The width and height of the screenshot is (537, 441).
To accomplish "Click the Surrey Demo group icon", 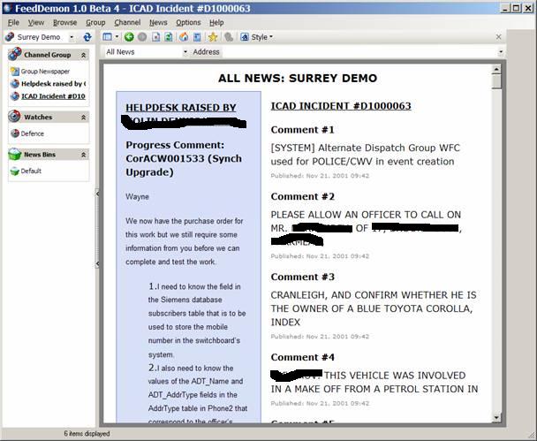I will [x=10, y=36].
